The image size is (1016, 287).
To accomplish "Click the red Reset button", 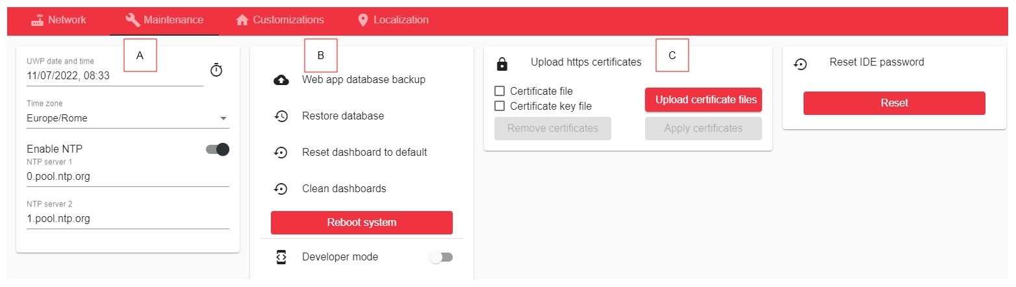I will click(894, 103).
